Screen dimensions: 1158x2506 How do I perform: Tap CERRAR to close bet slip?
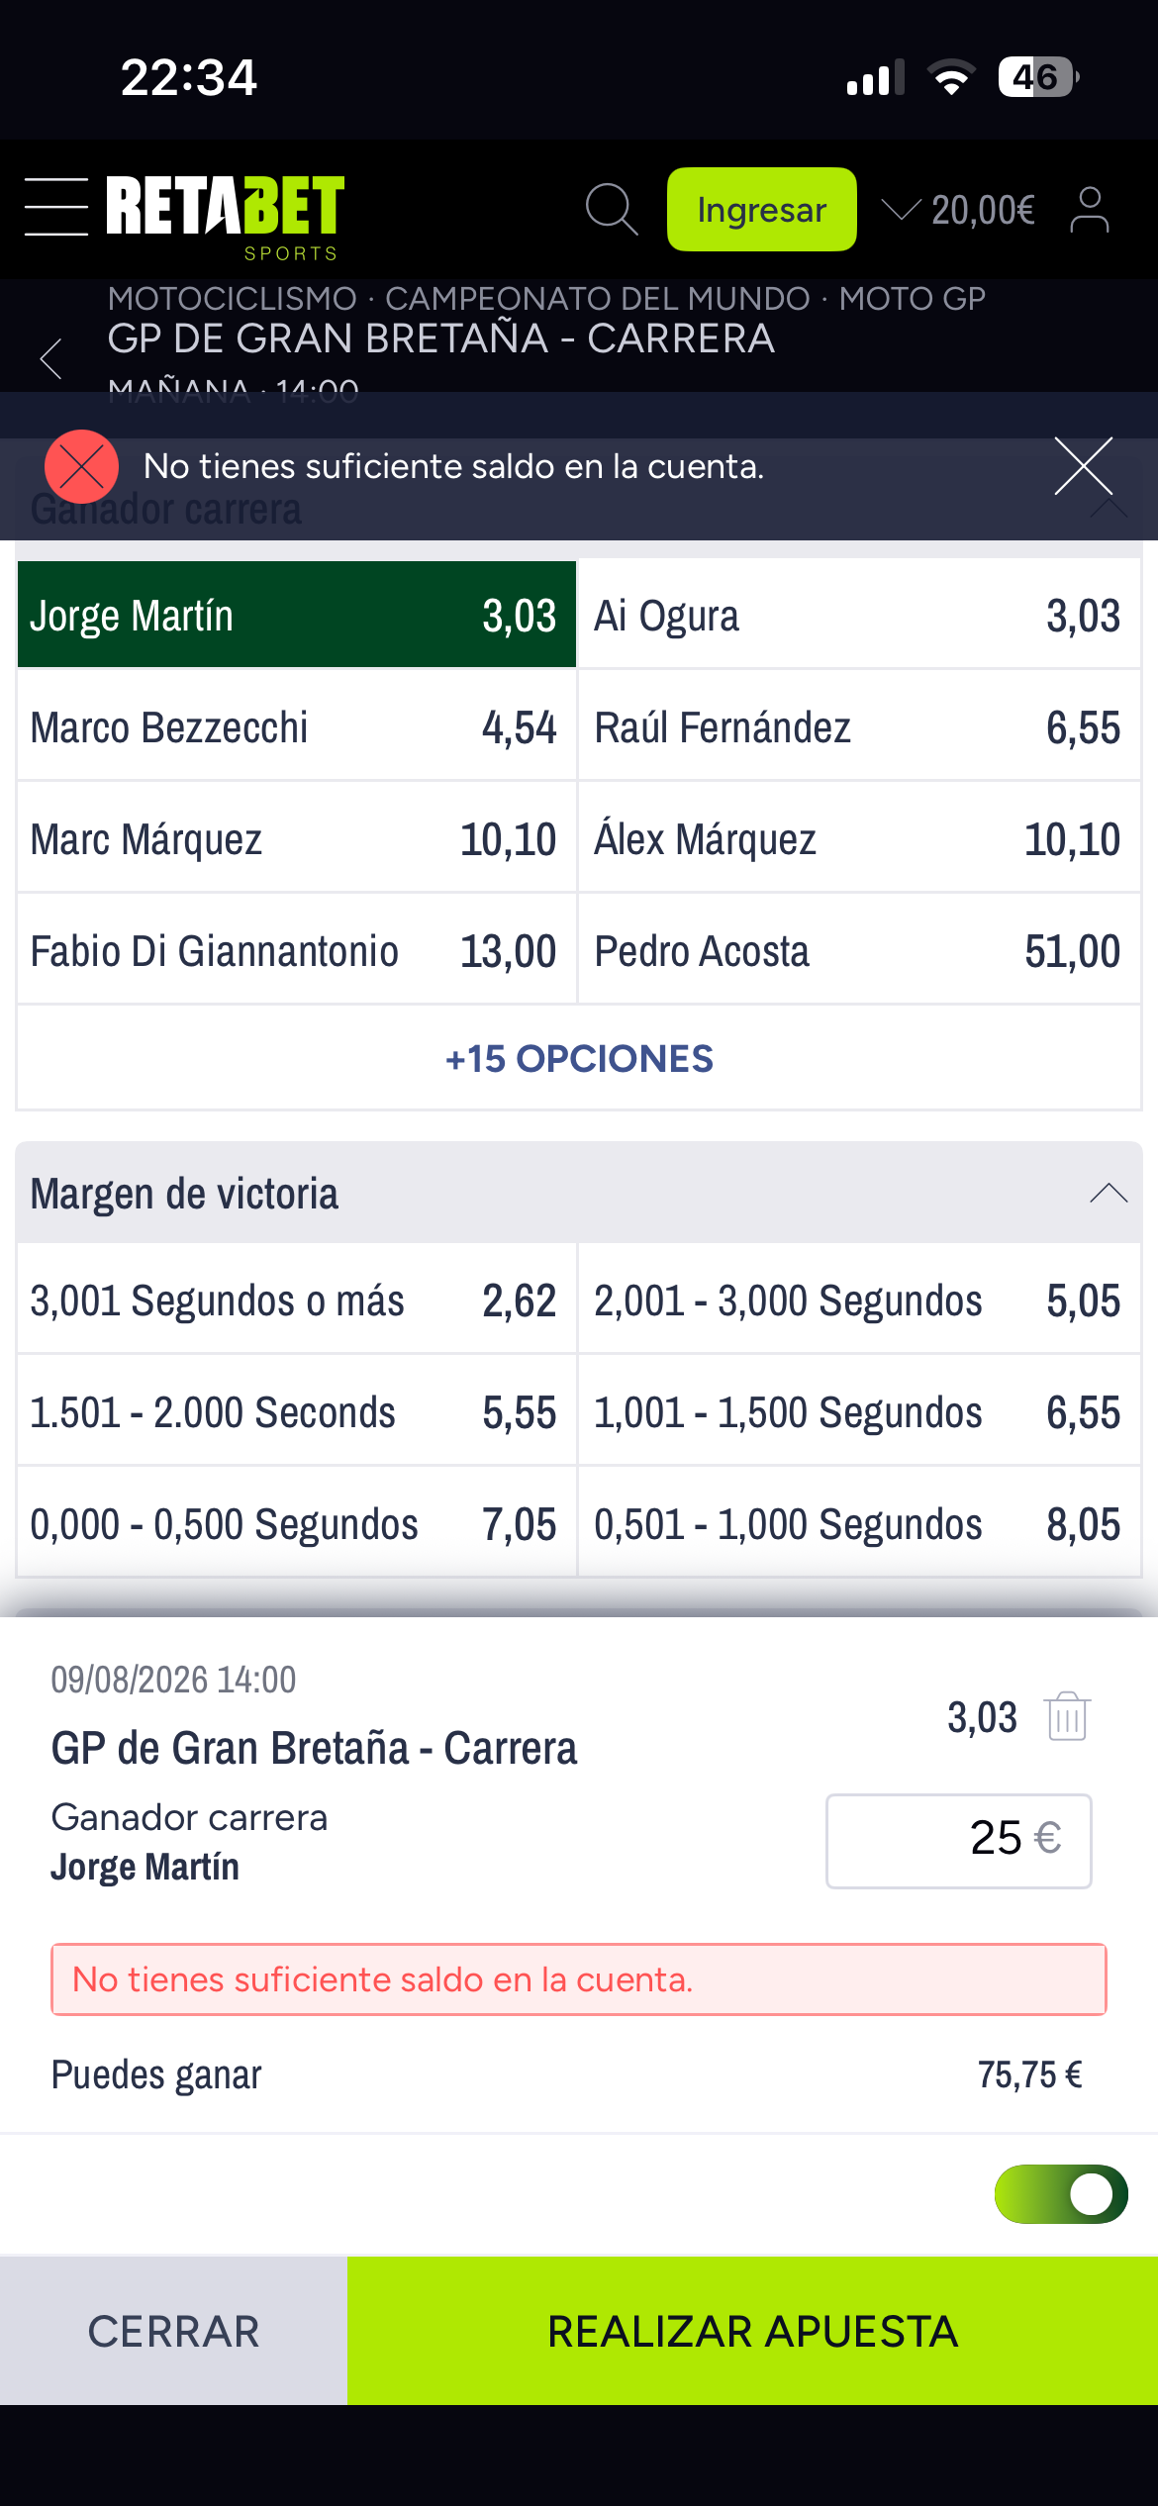[x=173, y=2331]
